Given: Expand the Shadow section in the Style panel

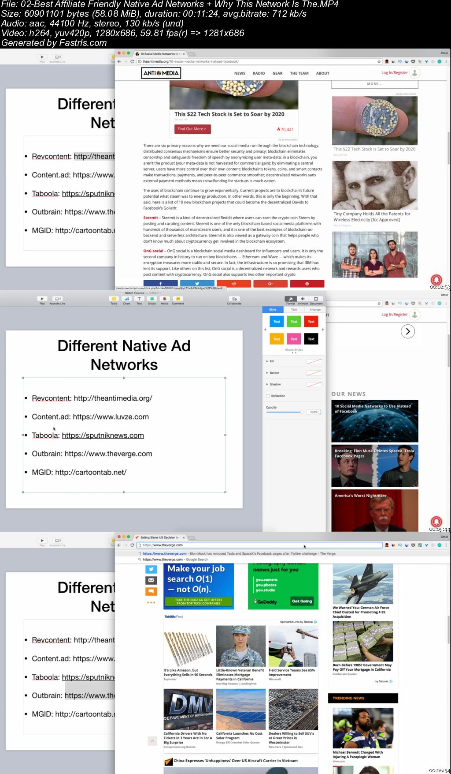Looking at the screenshot, I should 267,384.
